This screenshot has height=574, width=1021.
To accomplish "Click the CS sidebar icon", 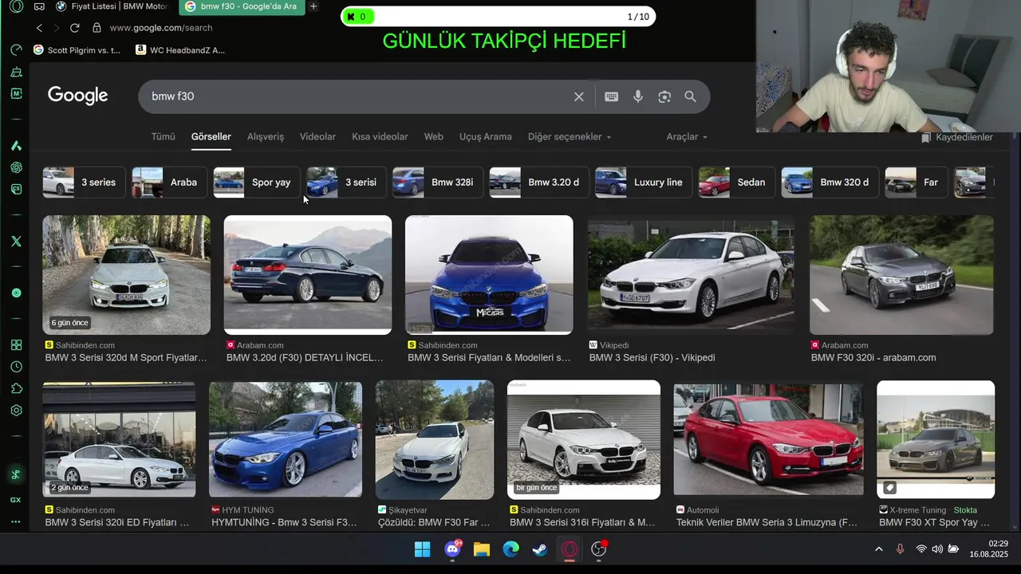I will pos(16,190).
